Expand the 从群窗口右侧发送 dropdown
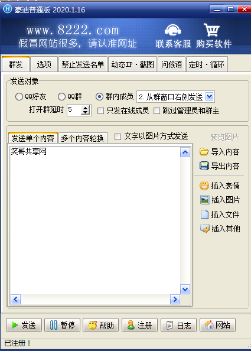 [210, 97]
